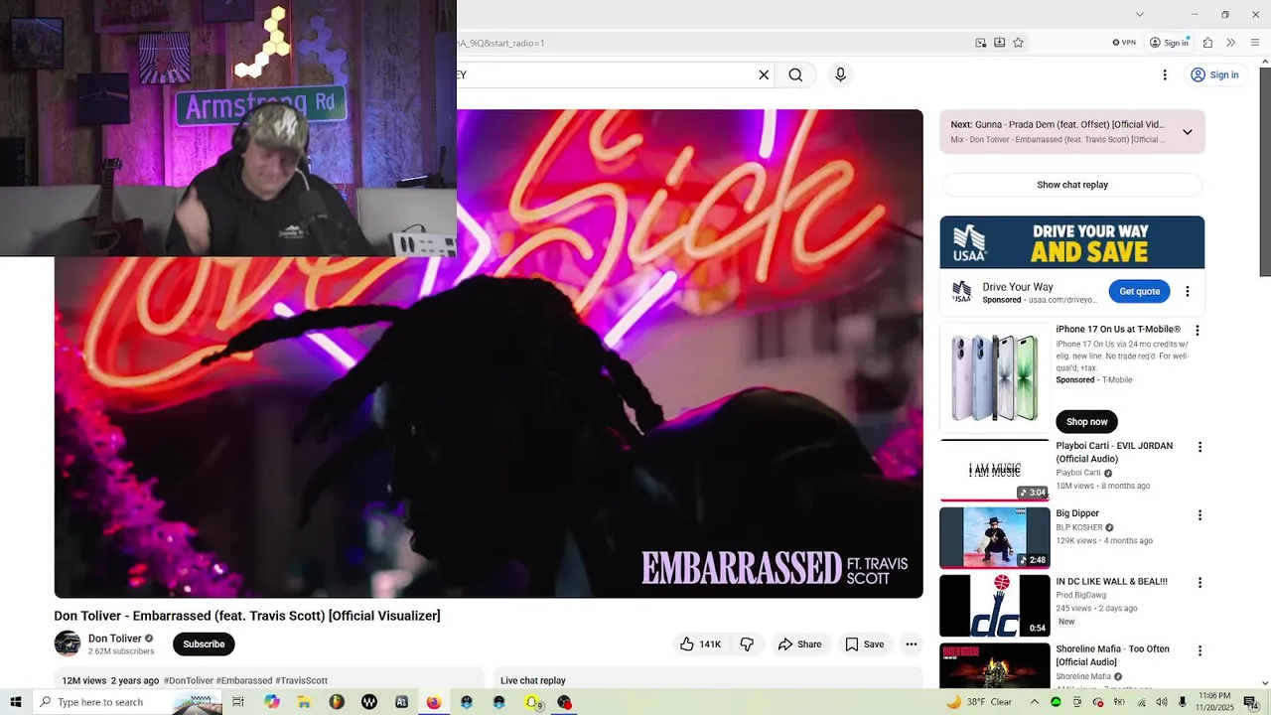Click the install/save page icon in address bar
Screen dimensions: 1271x715
tap(999, 43)
